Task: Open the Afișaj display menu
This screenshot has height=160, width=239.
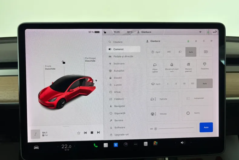Action: (115, 92)
